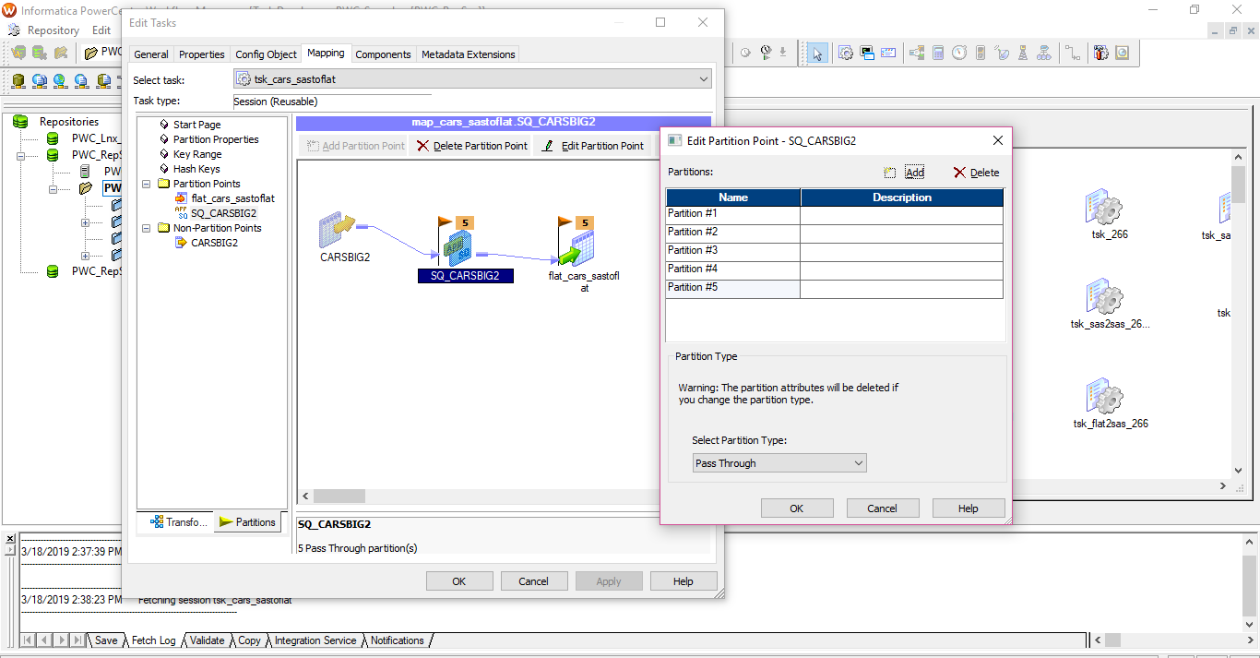
Task: Click Cancel in Edit Partition Point dialog
Action: click(x=882, y=508)
